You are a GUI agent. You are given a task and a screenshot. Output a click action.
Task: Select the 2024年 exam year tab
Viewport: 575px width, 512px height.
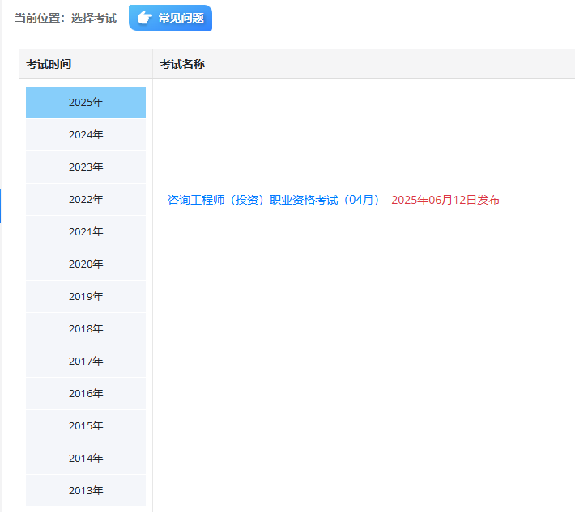point(86,135)
